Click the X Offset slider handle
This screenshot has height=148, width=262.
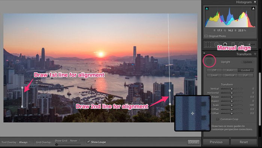point(232,109)
